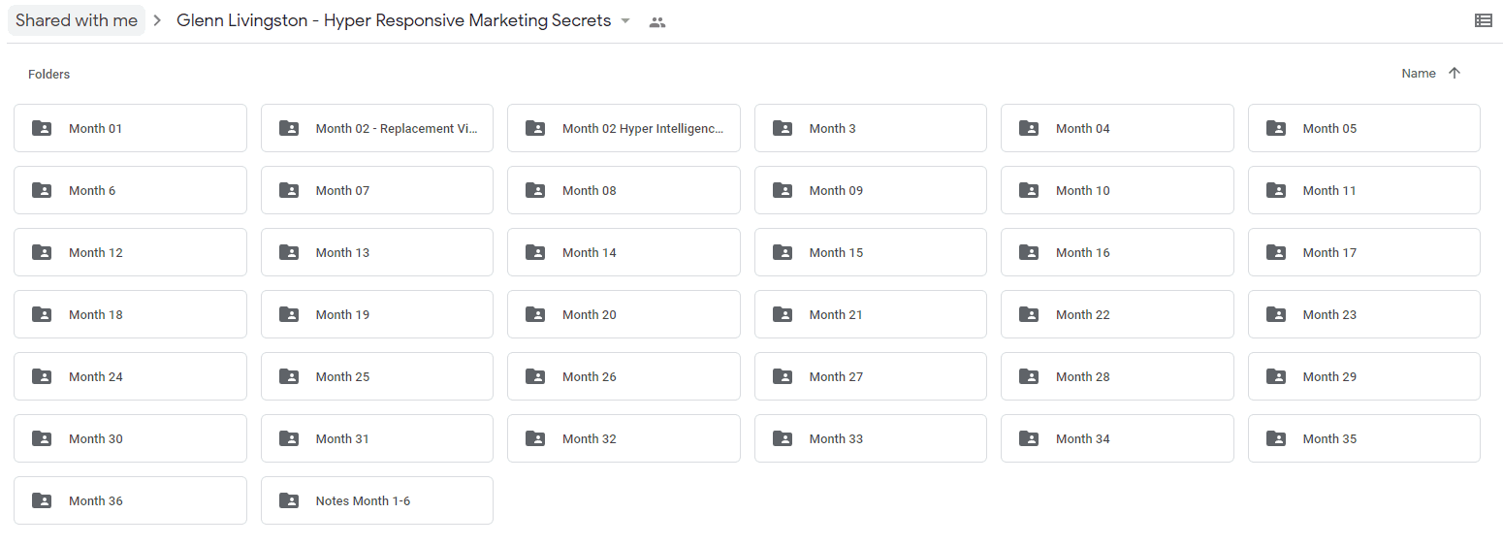Select the Month 10 folder
This screenshot has width=1503, height=546.
coord(1117,190)
